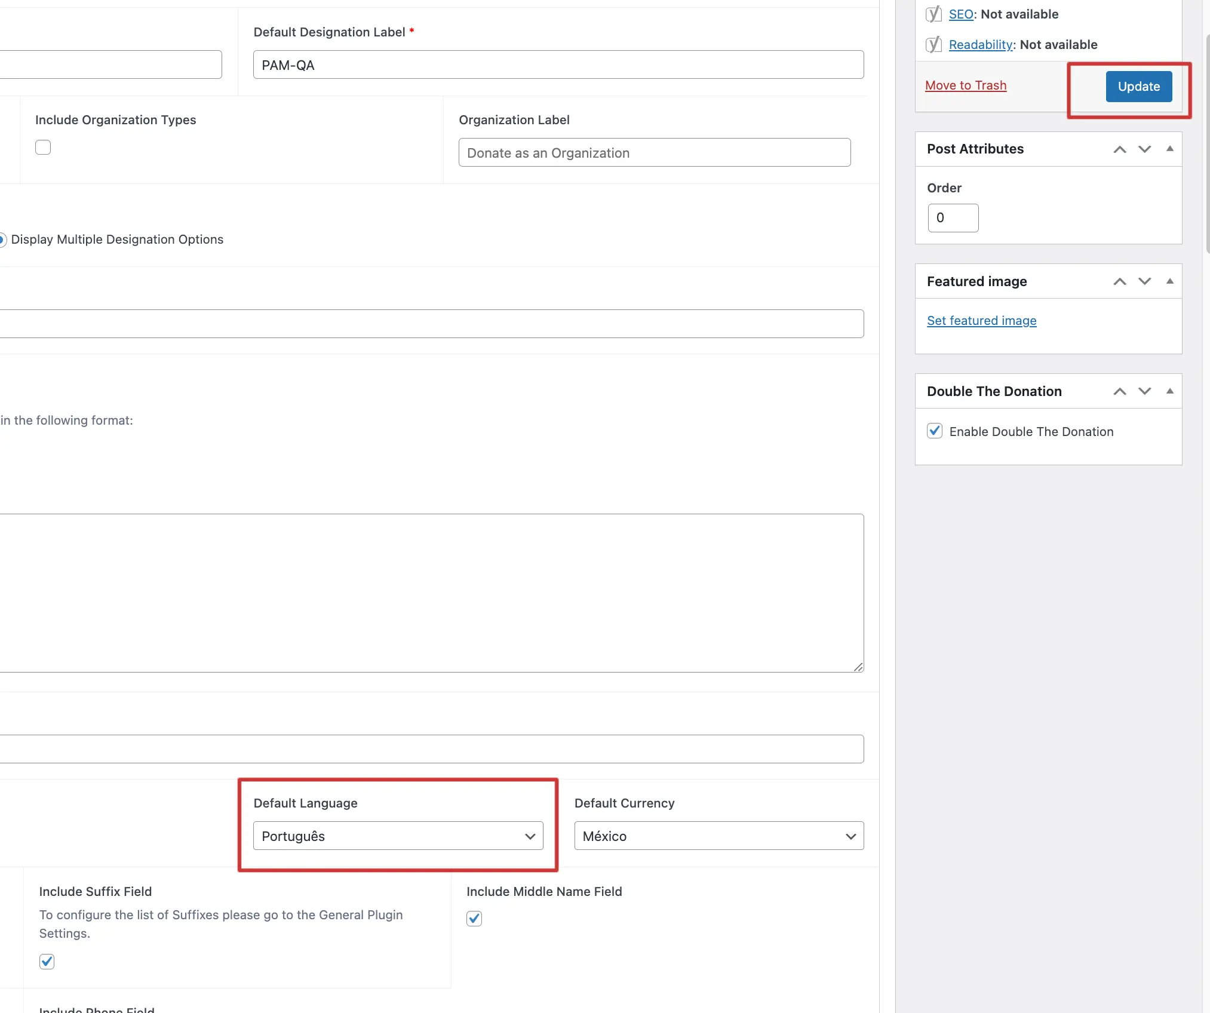Collapse the Featured image panel
The image size is (1210, 1013).
tap(1169, 281)
